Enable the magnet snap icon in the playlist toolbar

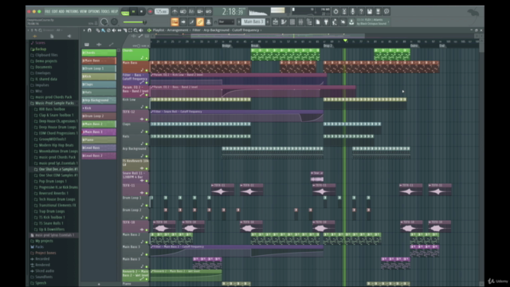click(89, 30)
